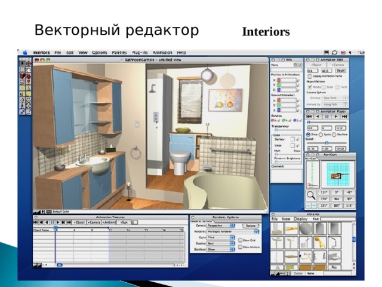Select the first selected playback radio button
382x287 pixels.
[308, 135]
